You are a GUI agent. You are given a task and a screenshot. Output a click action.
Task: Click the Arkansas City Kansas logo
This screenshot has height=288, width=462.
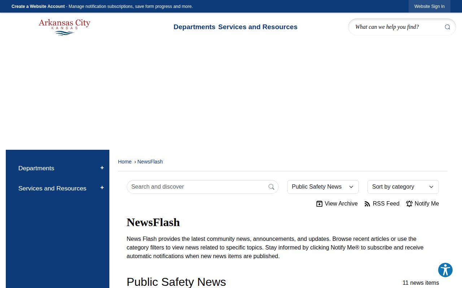coord(65,27)
